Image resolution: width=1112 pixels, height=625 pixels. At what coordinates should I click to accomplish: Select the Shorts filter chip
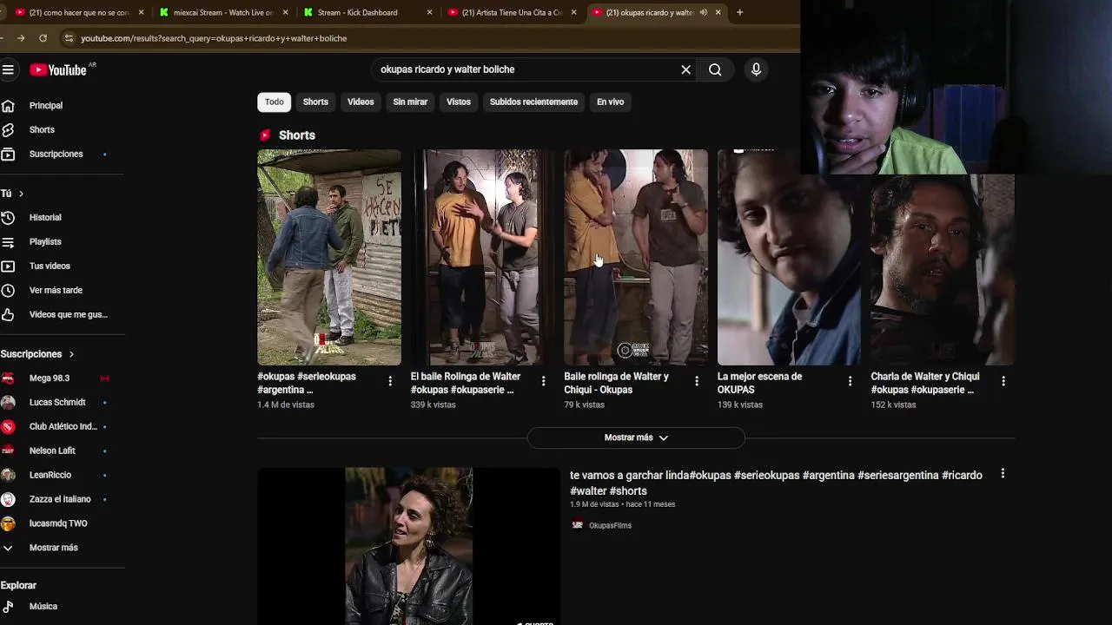tap(315, 102)
